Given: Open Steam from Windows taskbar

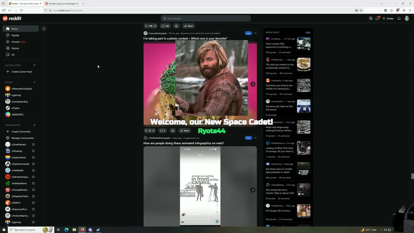Looking at the screenshot, I should tap(98, 230).
